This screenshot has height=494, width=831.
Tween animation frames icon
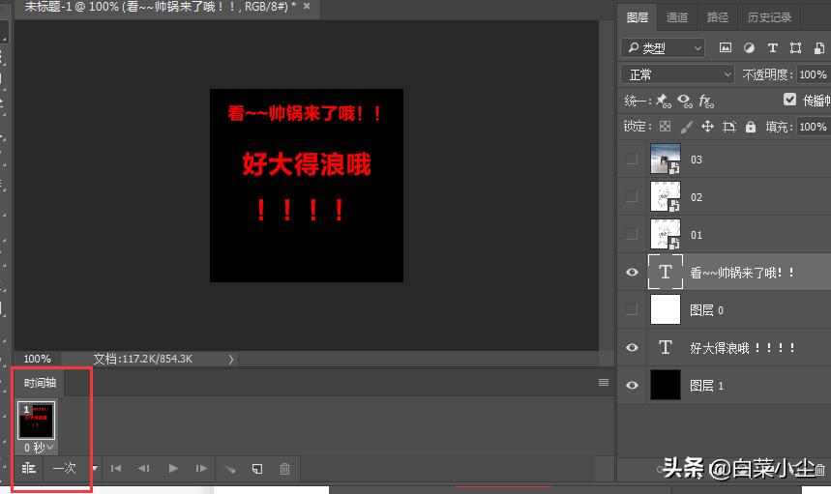click(229, 469)
